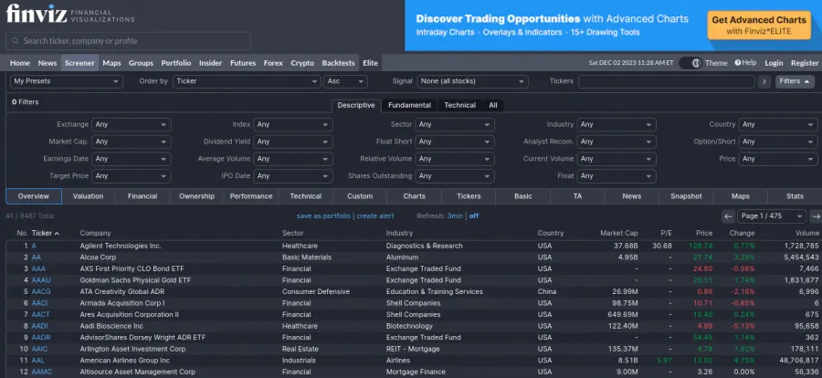Switch to the Fundamental filters tab
Screen dimensions: 822x378
point(409,105)
